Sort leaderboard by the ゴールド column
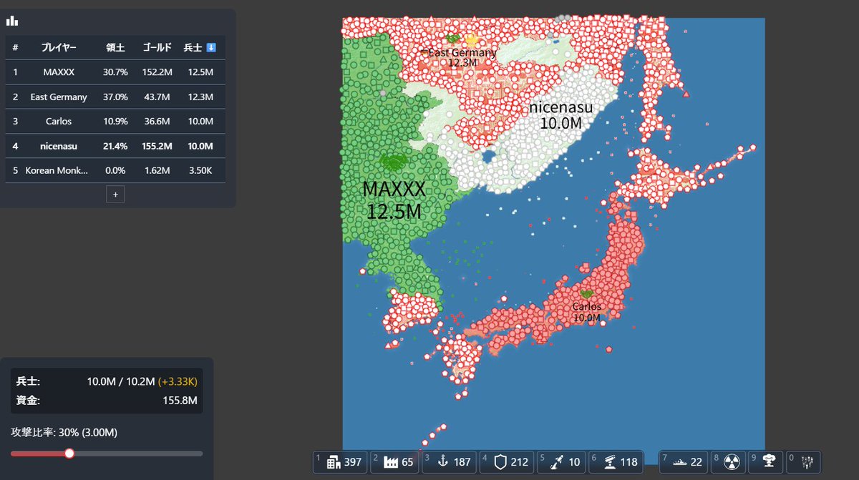Viewport: 859px width, 480px height. 157,47
